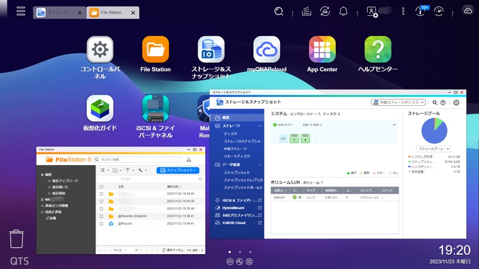Viewport: 479px width, 269px height.
Task: Go to the second desktop page dot
Action: pos(240,252)
